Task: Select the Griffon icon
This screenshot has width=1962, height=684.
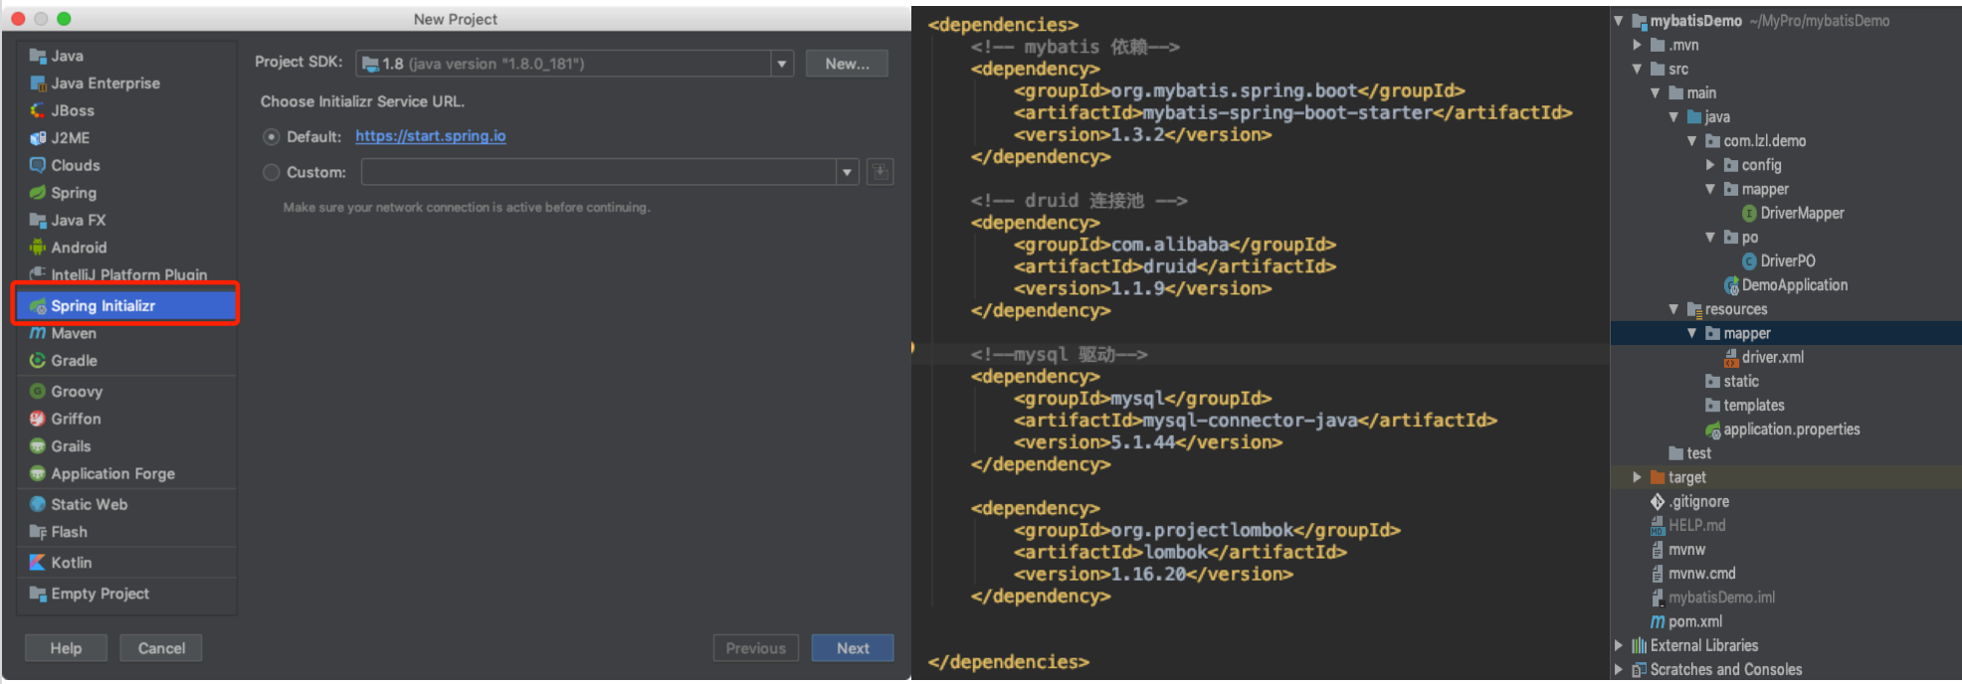Action: (x=38, y=419)
